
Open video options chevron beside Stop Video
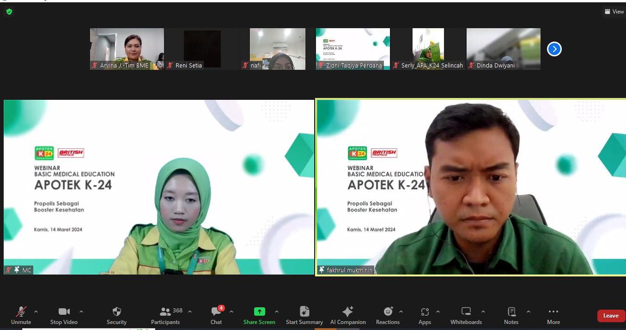click(x=81, y=312)
